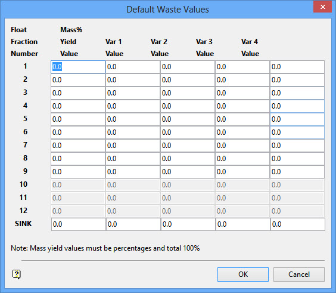This screenshot has height=293, width=336.
Task: Click Var 4 value field for fraction 5
Action: click(297, 119)
